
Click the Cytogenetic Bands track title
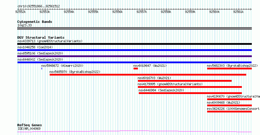pyautogui.click(x=35, y=22)
